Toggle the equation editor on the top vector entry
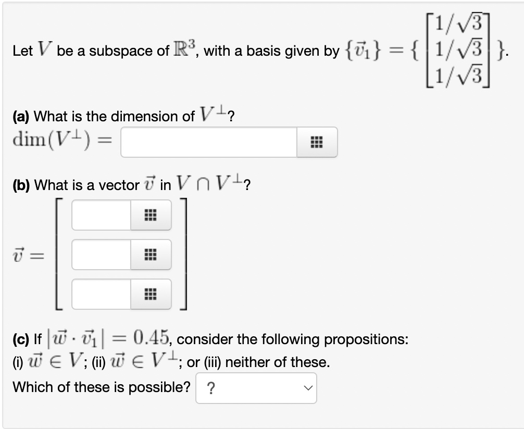Image resolution: width=524 pixels, height=429 pixels. tap(151, 215)
